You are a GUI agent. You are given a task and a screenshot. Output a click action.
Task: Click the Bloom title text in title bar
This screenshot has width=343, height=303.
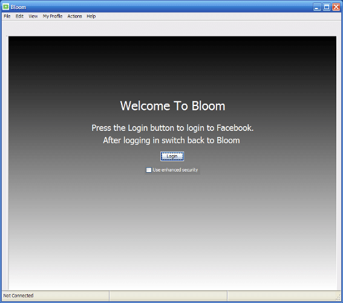click(x=18, y=7)
